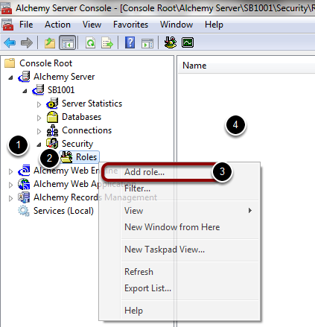315x327 pixels.
Task: Click the SB1001 server icon
Action: (39, 90)
